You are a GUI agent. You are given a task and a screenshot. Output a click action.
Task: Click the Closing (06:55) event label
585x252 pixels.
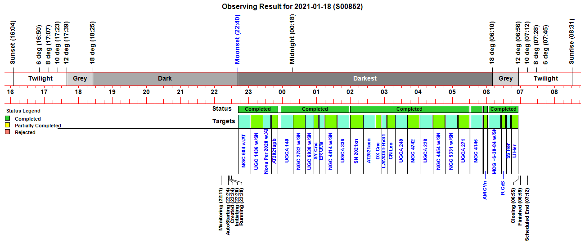pyautogui.click(x=513, y=206)
